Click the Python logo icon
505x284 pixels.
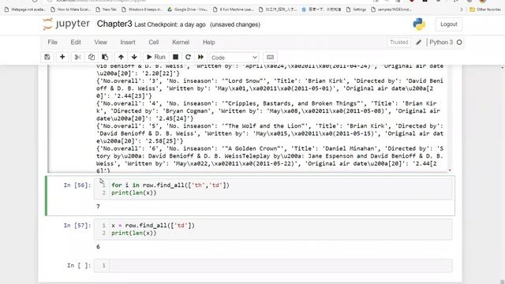[x=419, y=24]
